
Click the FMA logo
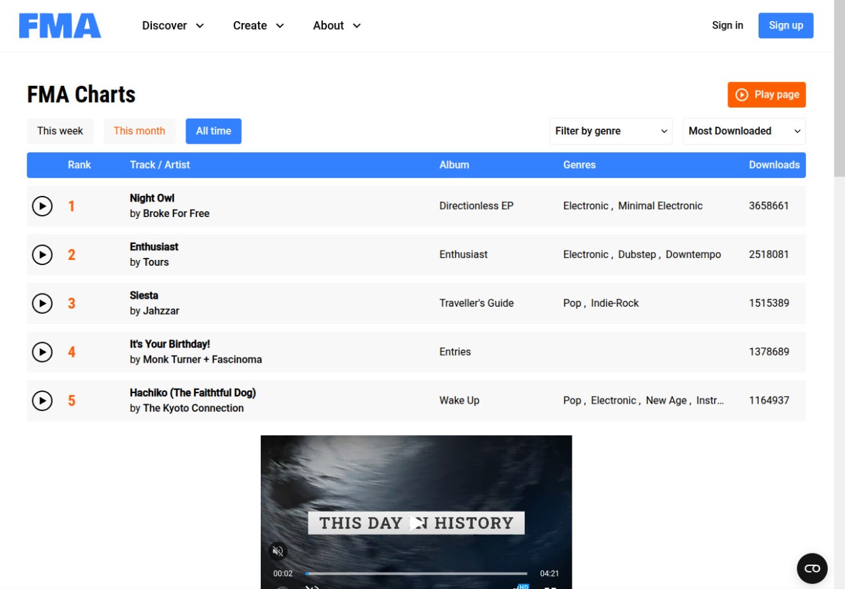pos(60,26)
